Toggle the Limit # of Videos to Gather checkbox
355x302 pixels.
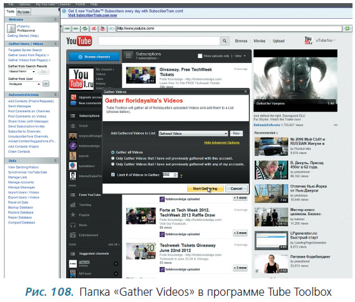pos(113,175)
